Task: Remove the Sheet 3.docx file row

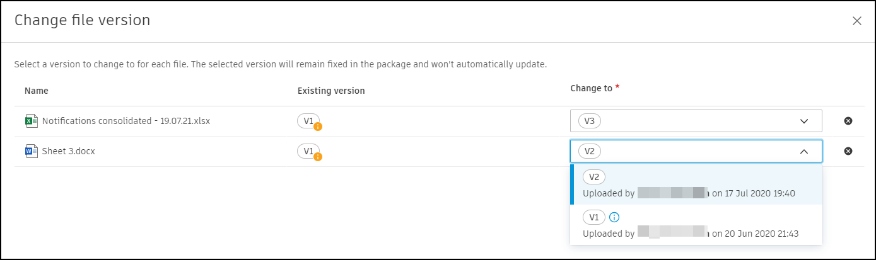Action: click(848, 151)
